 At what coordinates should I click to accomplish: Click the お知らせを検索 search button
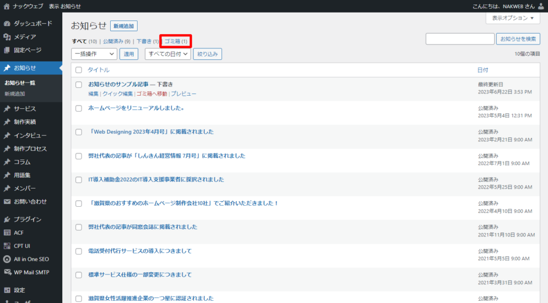pos(518,39)
